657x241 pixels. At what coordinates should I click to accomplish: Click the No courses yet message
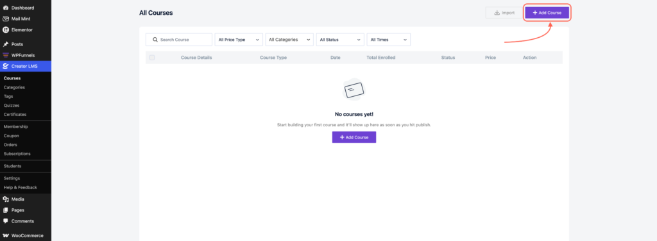pos(354,114)
